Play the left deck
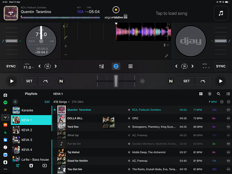The width and height of the screenshot is (232, 174). (x=11, y=81)
